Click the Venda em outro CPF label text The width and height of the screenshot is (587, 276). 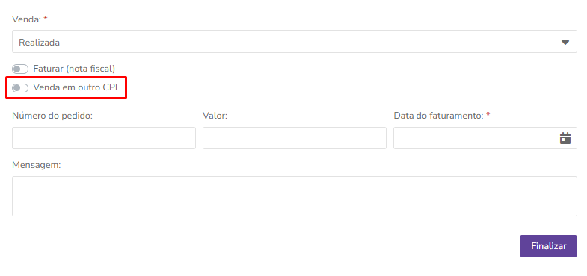click(77, 87)
